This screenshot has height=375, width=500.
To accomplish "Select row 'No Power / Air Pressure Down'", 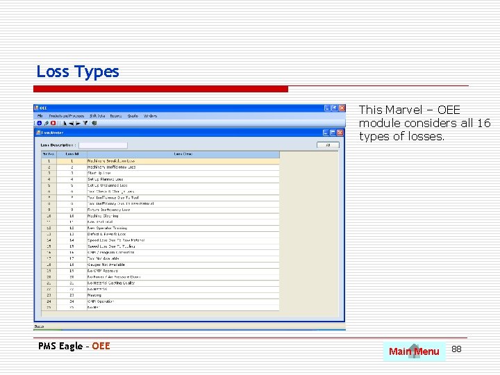I will [x=160, y=277].
